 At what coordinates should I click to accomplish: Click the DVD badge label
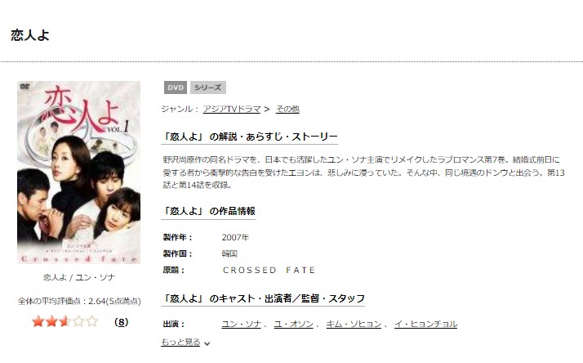point(176,87)
